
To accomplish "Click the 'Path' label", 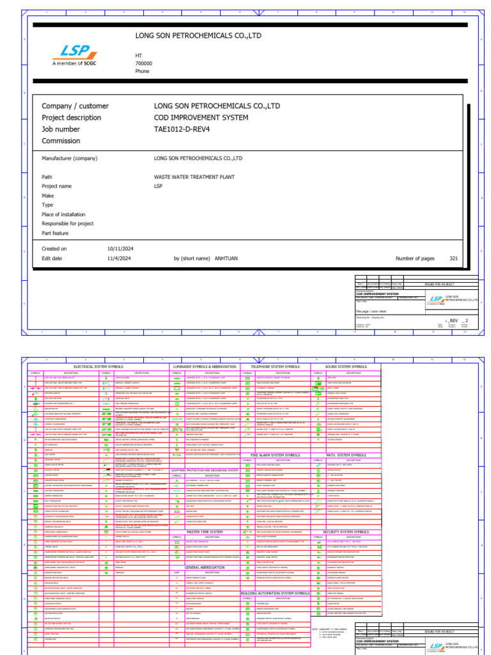I will (47, 177).
